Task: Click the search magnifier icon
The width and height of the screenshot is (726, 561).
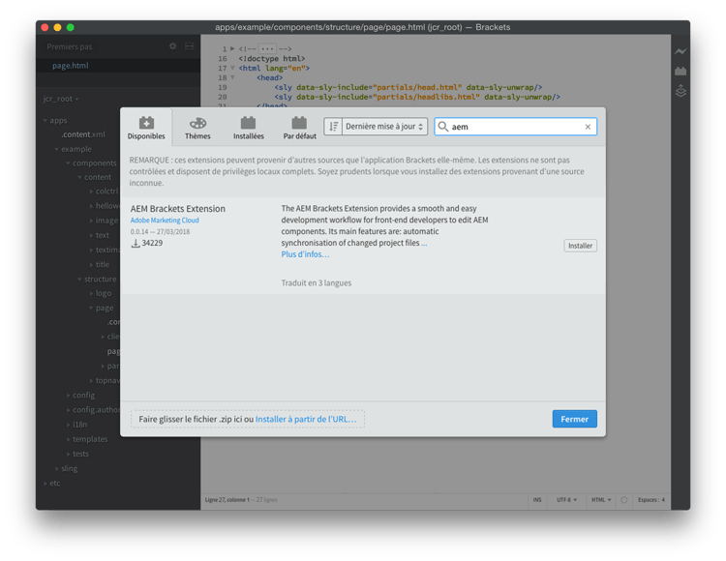Action: click(x=443, y=127)
